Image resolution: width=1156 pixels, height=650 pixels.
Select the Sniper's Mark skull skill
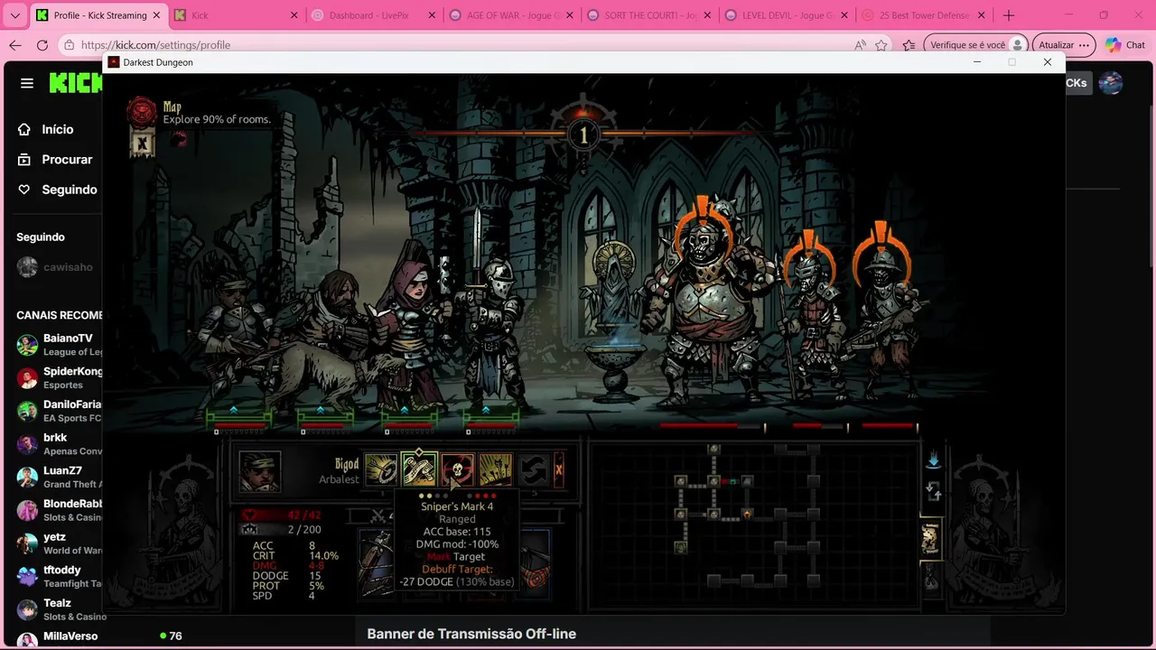(457, 469)
